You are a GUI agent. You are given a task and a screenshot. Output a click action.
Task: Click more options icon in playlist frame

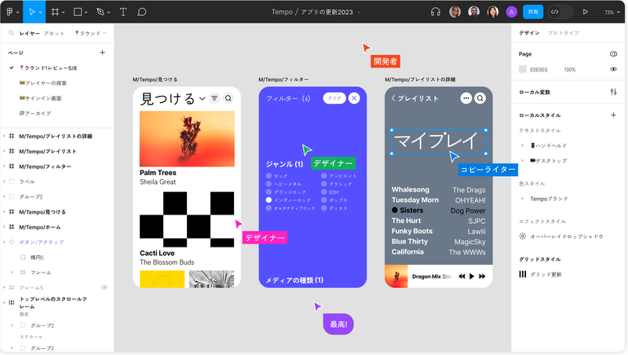[466, 98]
